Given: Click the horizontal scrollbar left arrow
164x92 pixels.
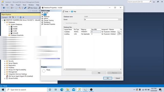Looking at the screenshot, I should (x=65, y=69).
